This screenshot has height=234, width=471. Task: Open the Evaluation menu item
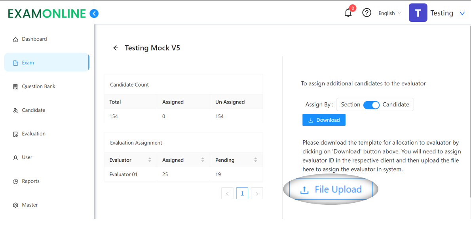[x=34, y=134]
